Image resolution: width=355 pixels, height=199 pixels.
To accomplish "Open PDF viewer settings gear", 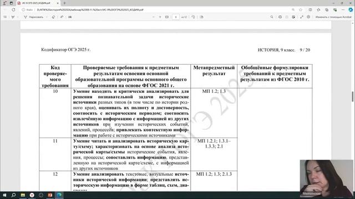I will [x=308, y=17].
